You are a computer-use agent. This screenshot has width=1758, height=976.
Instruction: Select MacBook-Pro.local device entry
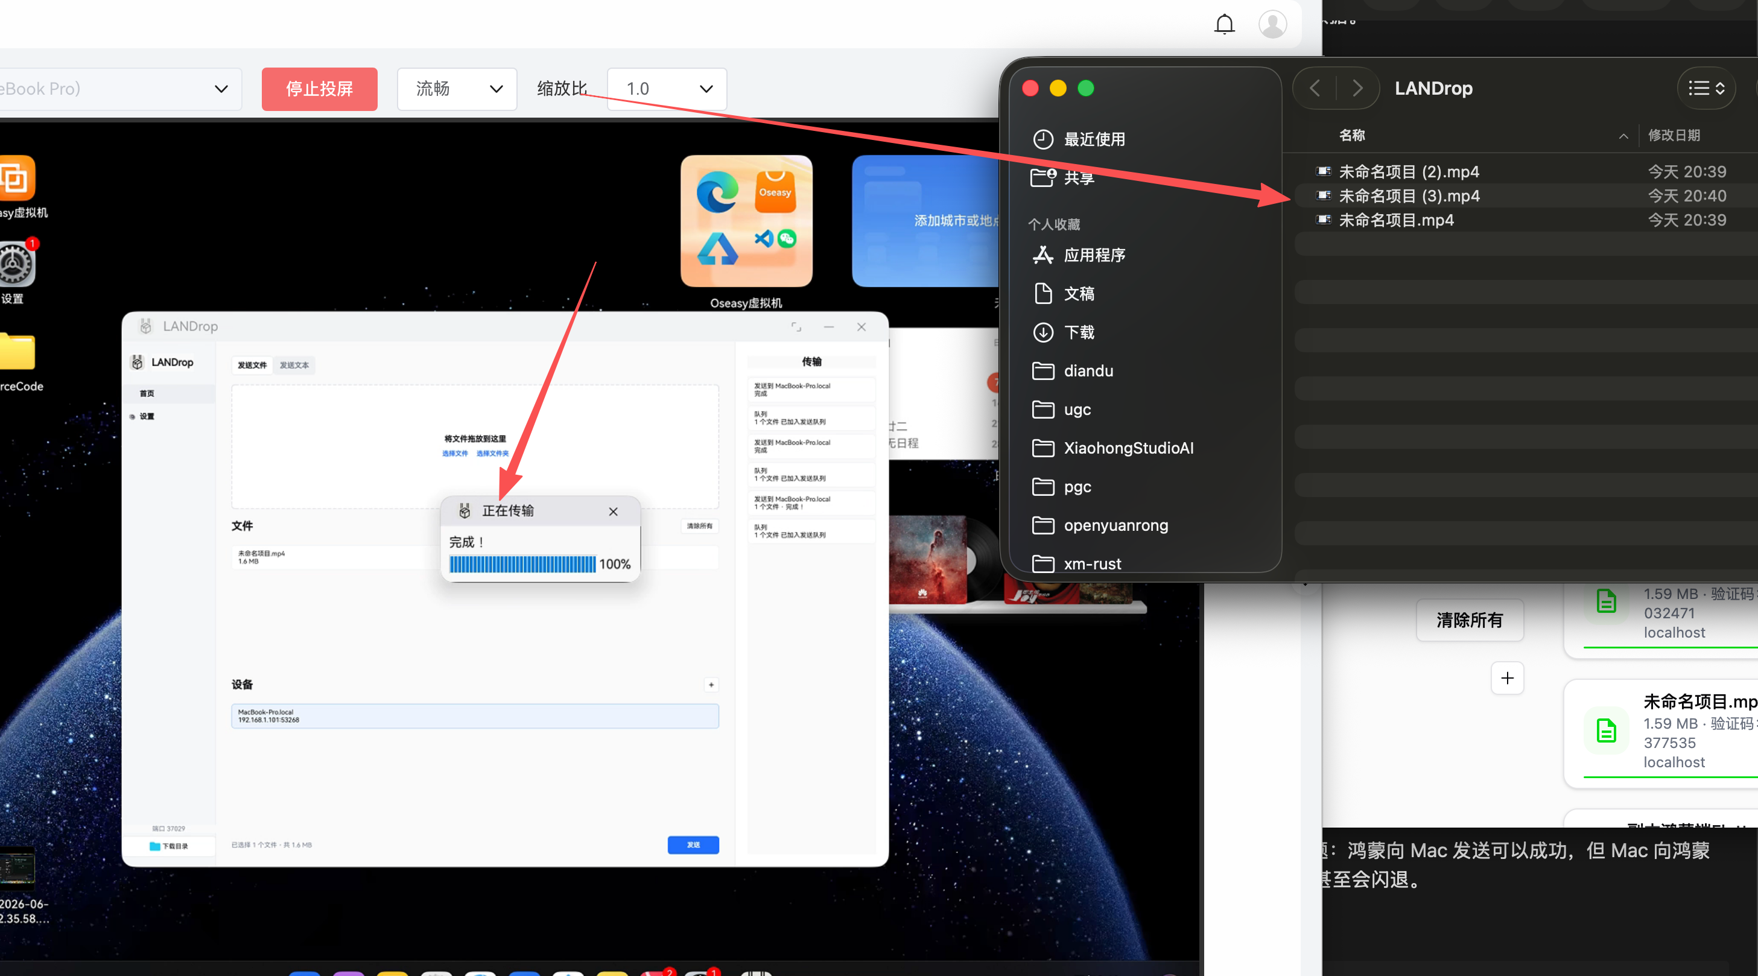pos(475,716)
